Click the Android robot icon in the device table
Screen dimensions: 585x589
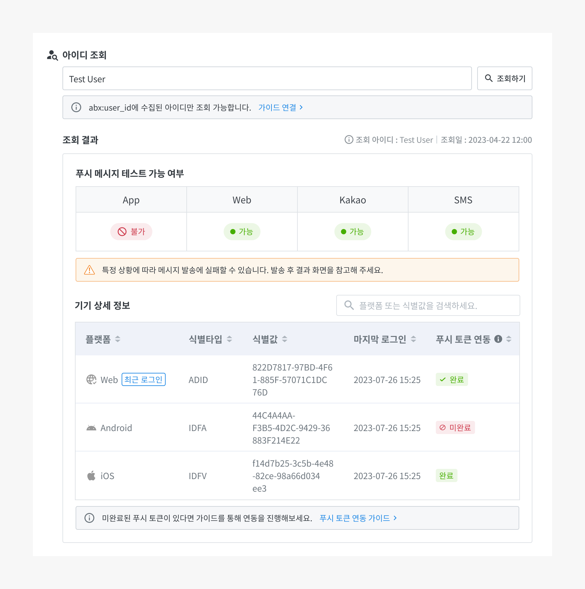click(91, 427)
